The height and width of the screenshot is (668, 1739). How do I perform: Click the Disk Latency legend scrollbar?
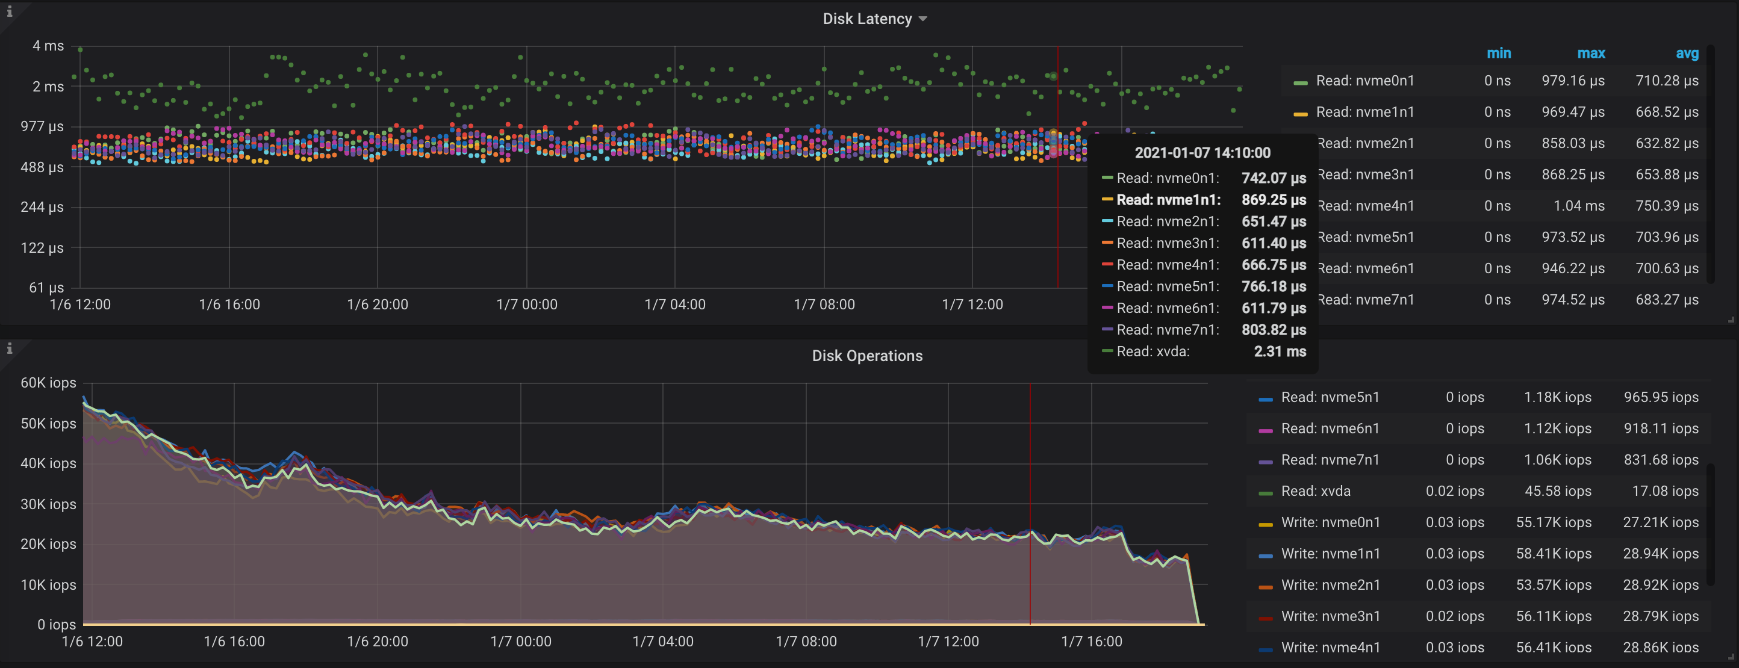pyautogui.click(x=1711, y=163)
